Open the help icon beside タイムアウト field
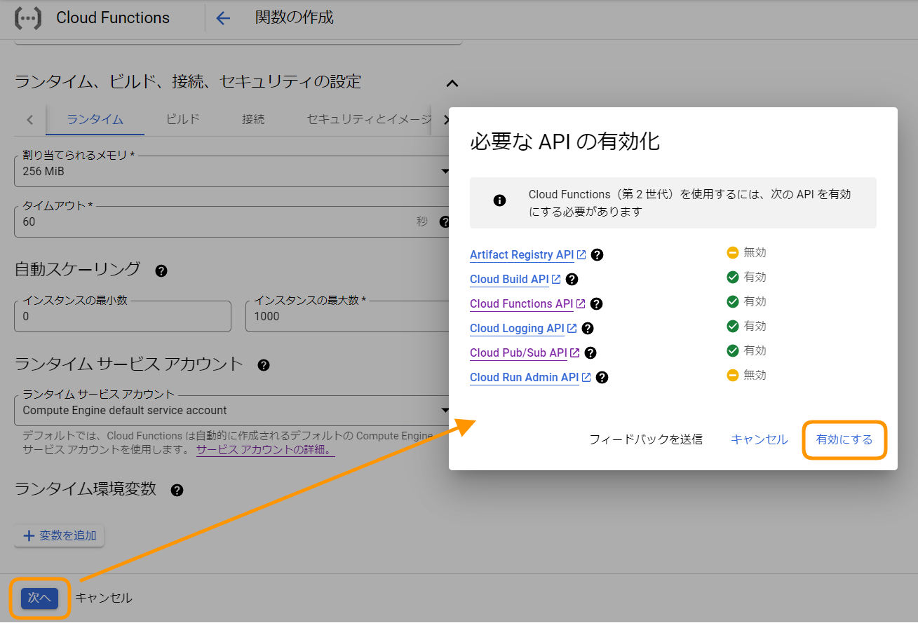 point(446,221)
